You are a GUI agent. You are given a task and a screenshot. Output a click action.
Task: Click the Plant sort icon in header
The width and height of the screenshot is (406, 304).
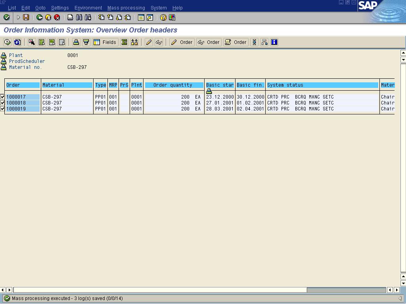click(4, 55)
